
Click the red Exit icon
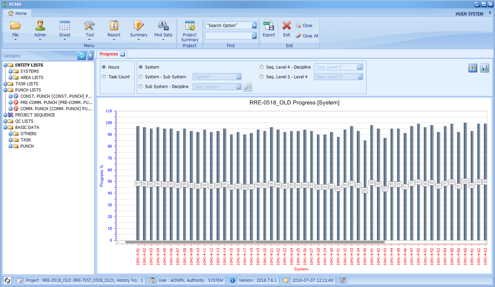click(x=287, y=26)
